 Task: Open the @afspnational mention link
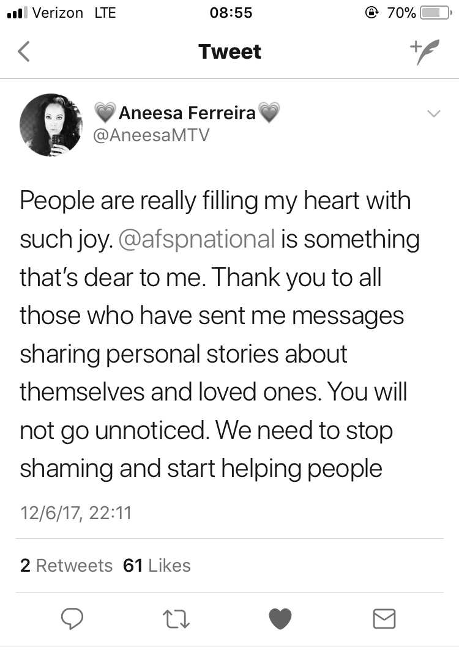click(x=196, y=240)
